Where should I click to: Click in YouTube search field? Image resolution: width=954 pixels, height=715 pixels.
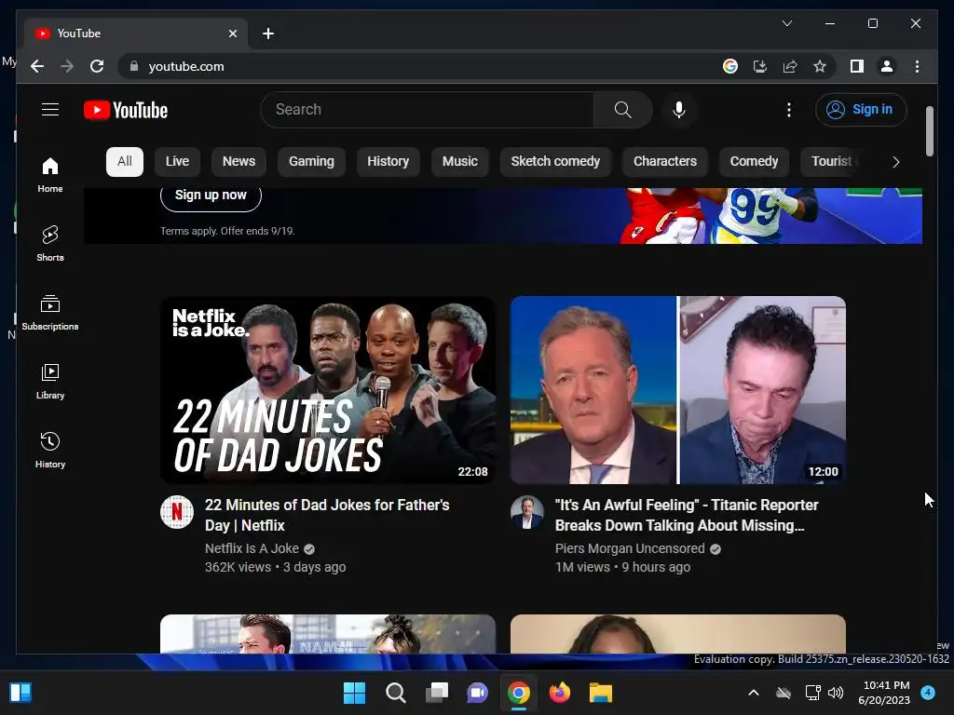click(x=427, y=110)
